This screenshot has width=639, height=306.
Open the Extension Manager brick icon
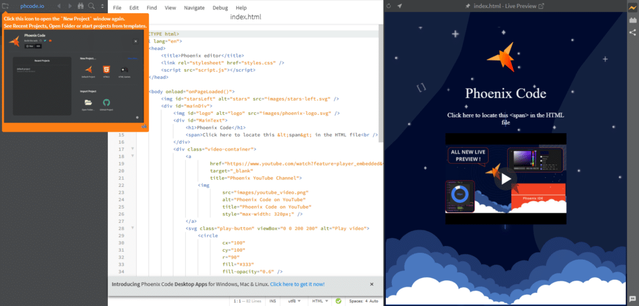pyautogui.click(x=633, y=20)
